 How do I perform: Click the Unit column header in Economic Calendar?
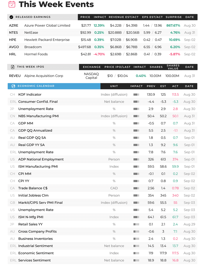[114, 86]
